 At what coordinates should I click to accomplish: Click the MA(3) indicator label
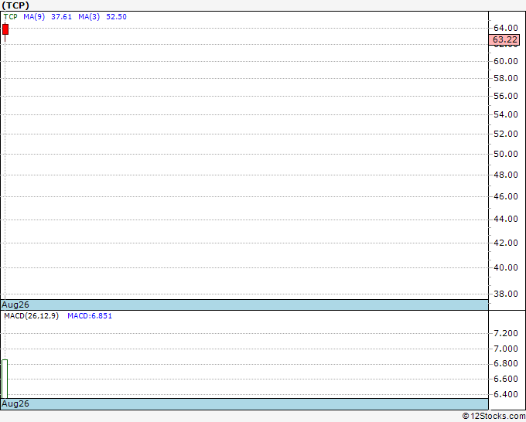(89, 17)
